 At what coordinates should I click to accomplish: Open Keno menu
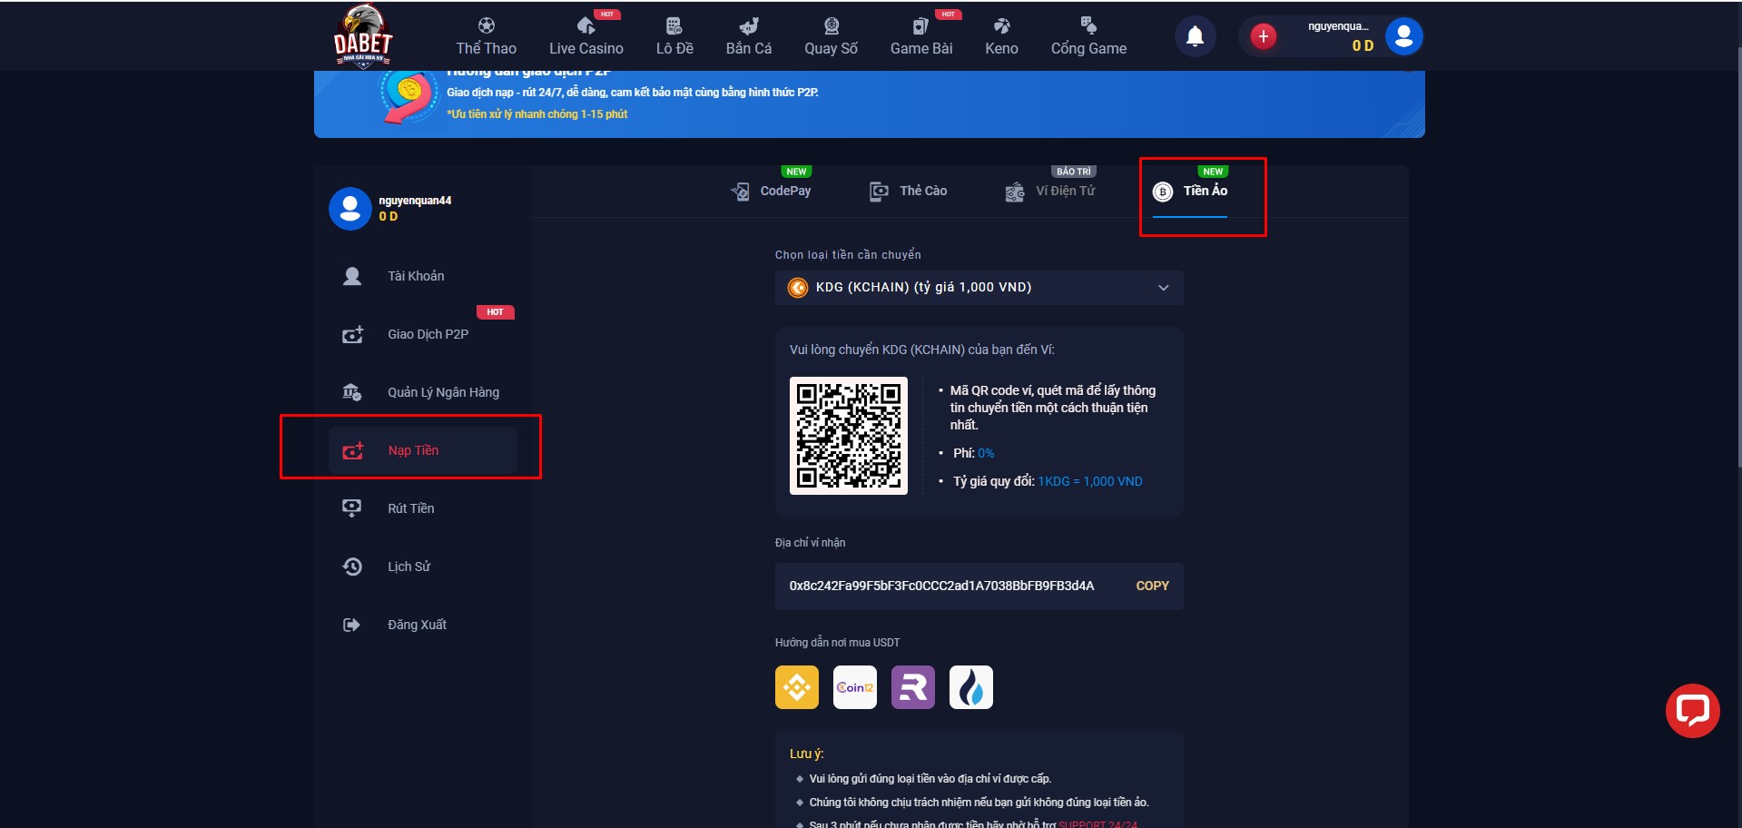tap(1001, 36)
